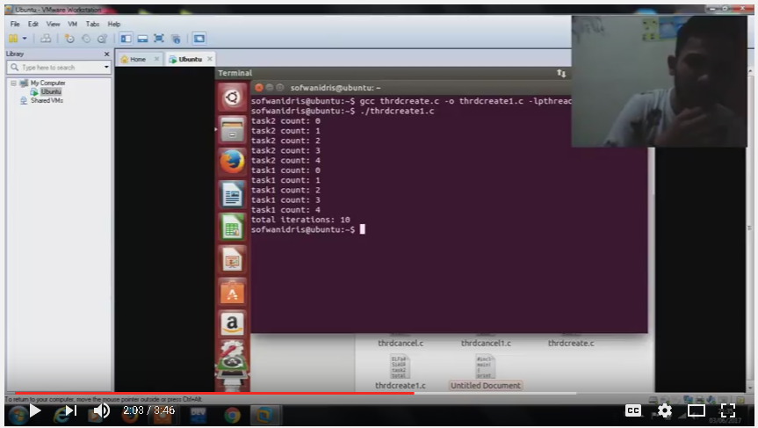The width and height of the screenshot is (758, 428).
Task: Open Ubuntu Software Center launcher icon
Action: pyautogui.click(x=232, y=292)
